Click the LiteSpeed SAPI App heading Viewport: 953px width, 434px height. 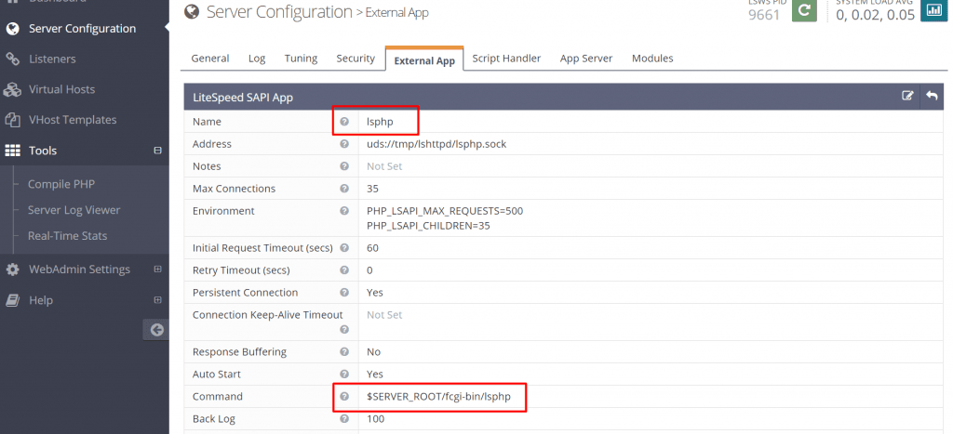[243, 97]
